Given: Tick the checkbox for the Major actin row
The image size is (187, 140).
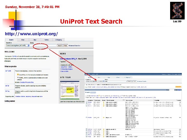Looking at the screenshot, I should tap(86, 118).
